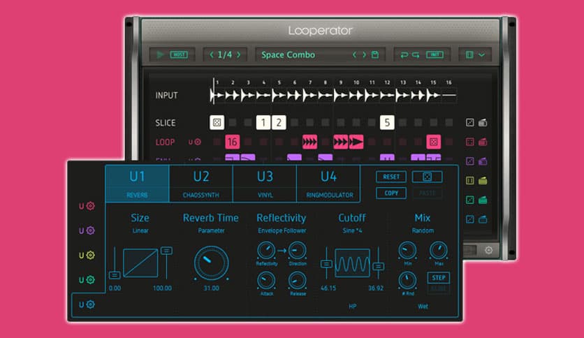The height and width of the screenshot is (338, 584).
Task: Click the Cutoff right slider handle at 36.92
Action: click(379, 266)
